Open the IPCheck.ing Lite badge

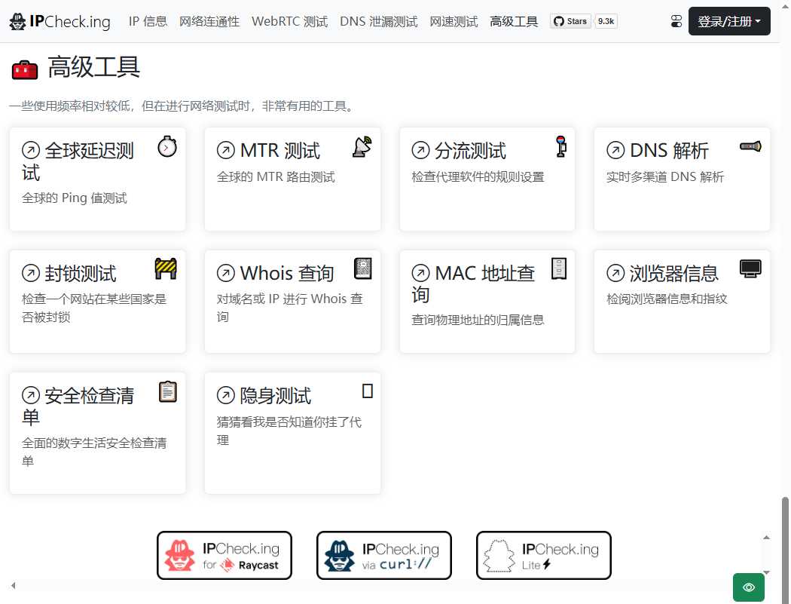tap(543, 555)
